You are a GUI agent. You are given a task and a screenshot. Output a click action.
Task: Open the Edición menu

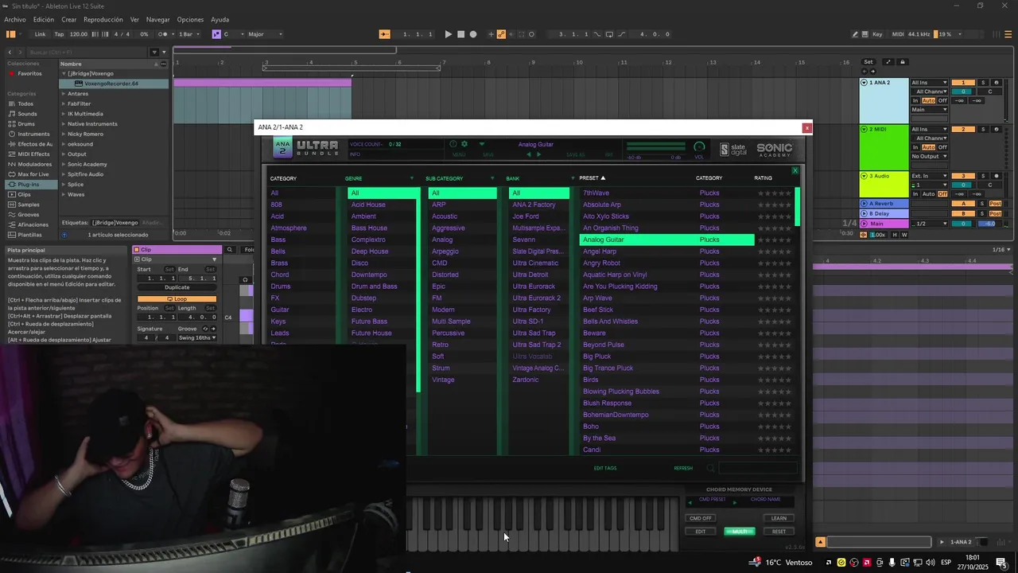[x=44, y=19]
